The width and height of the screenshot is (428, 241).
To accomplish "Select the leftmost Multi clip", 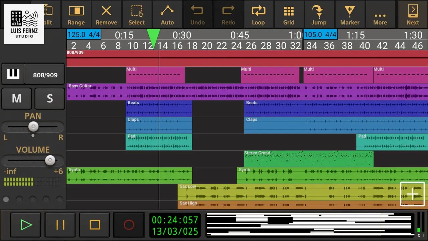I will point(155,75).
